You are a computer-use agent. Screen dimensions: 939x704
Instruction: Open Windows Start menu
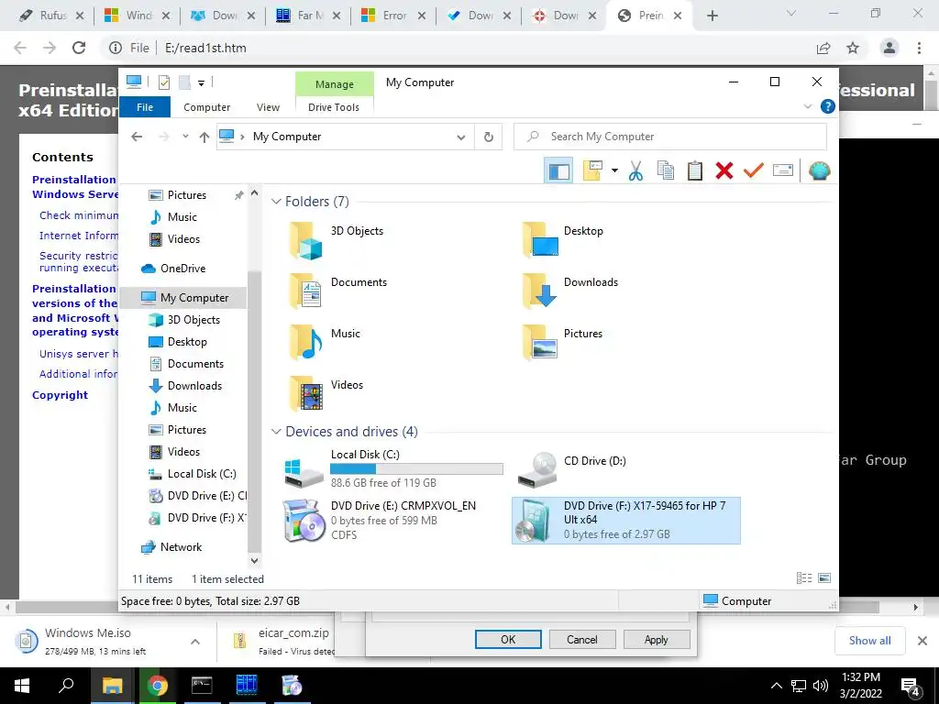pyautogui.click(x=22, y=686)
